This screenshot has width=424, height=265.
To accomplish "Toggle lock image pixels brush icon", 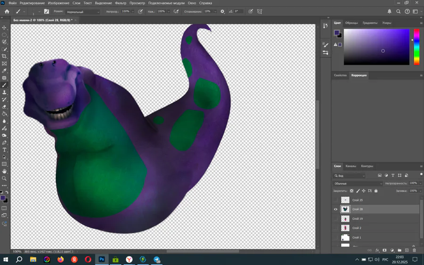I will point(358,191).
